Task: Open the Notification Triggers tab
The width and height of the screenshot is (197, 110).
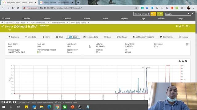Action: tap(143, 37)
